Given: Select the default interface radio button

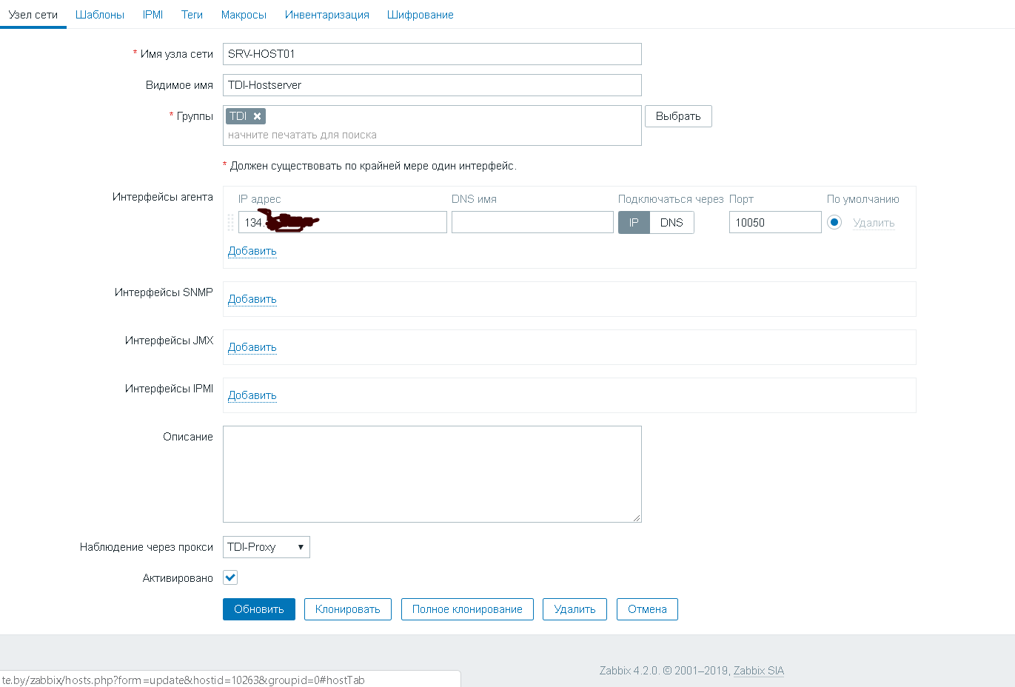Looking at the screenshot, I should coord(834,221).
